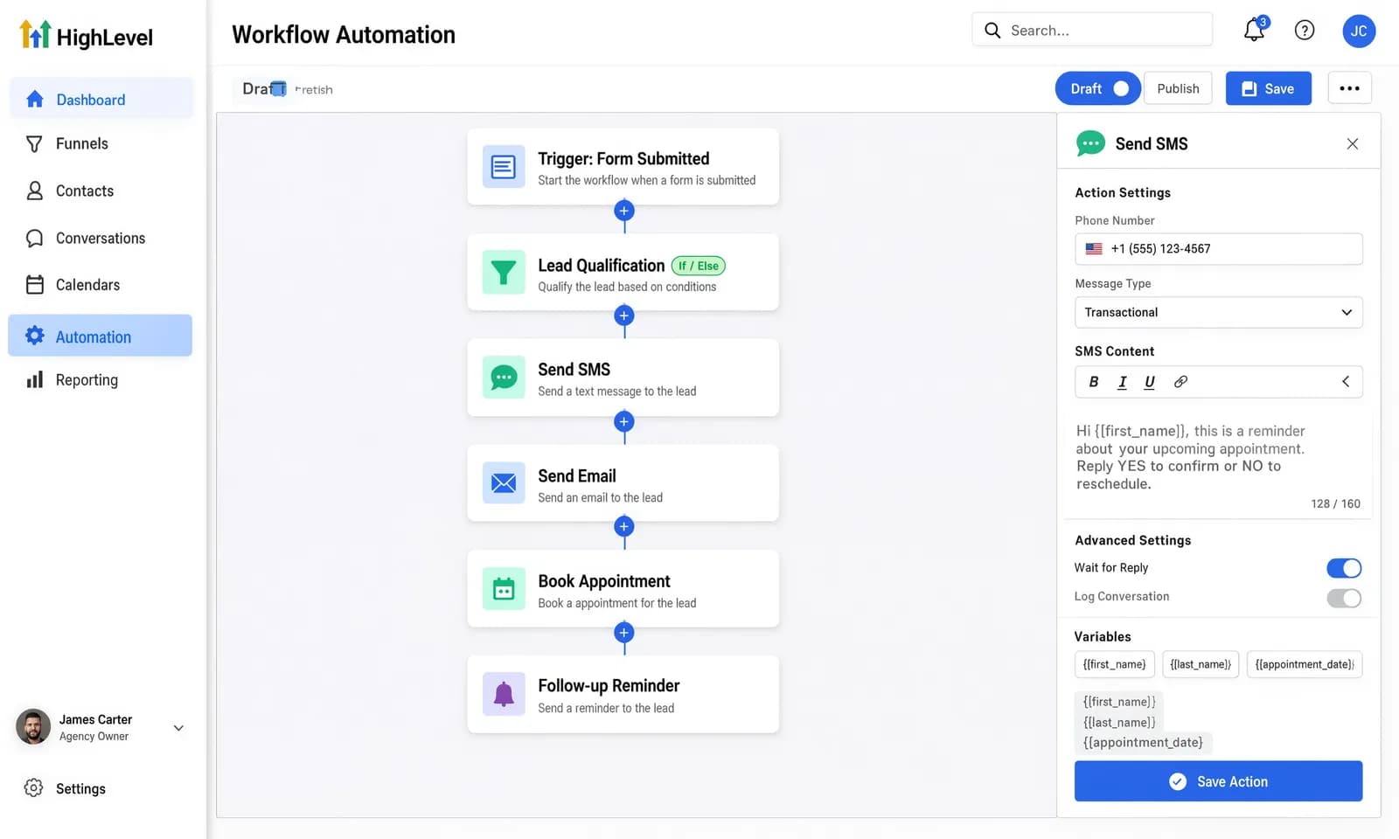Apply bold formatting in SMS content
Image resolution: width=1399 pixels, height=839 pixels.
[1093, 382]
